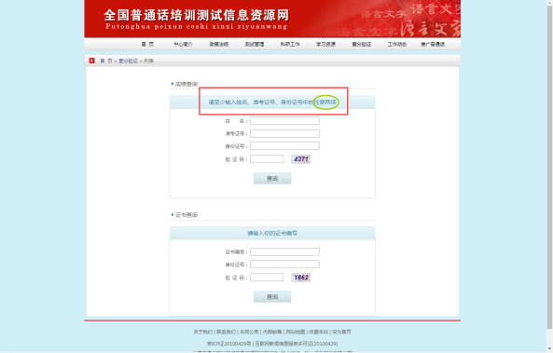Submit the score query with 查询 button
This screenshot has width=553, height=353.
272,178
